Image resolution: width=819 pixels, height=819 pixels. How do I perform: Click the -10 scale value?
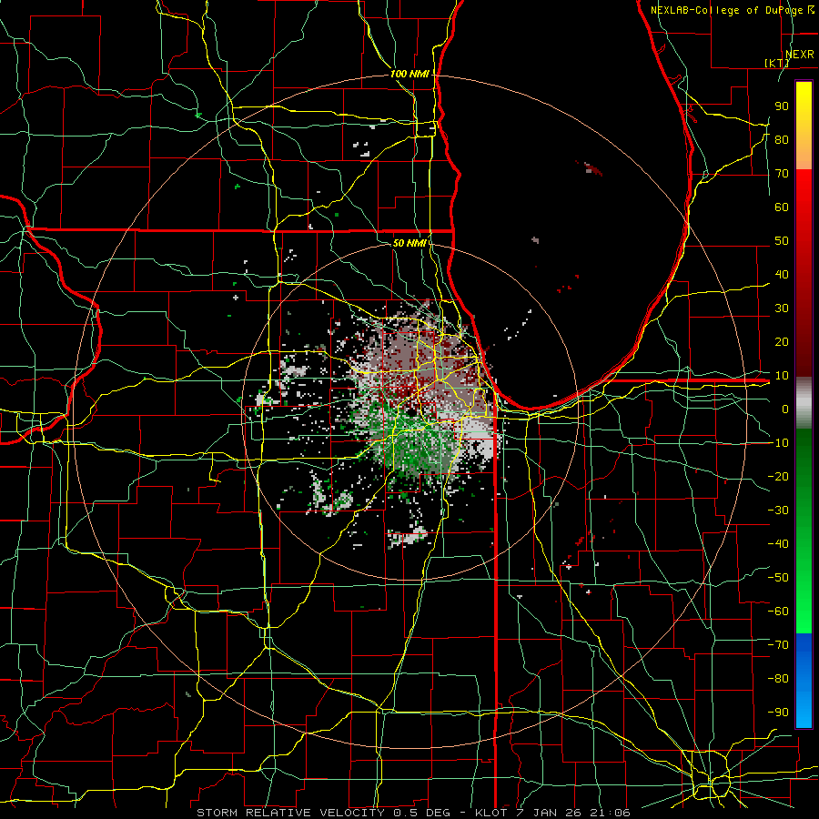pos(778,443)
